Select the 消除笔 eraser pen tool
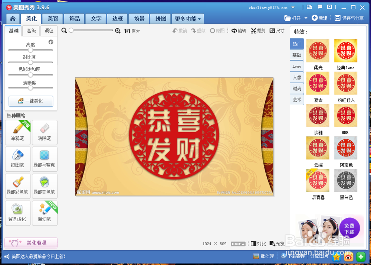 click(45, 132)
